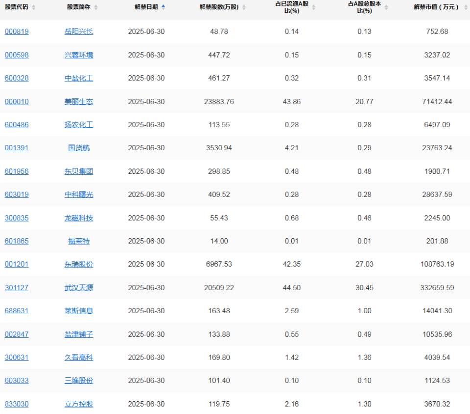The width and height of the screenshot is (470, 414).
Task: Open stock code 688631 link
Action: (x=17, y=311)
